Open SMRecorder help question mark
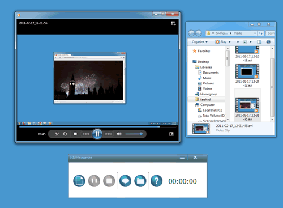 coord(156,181)
